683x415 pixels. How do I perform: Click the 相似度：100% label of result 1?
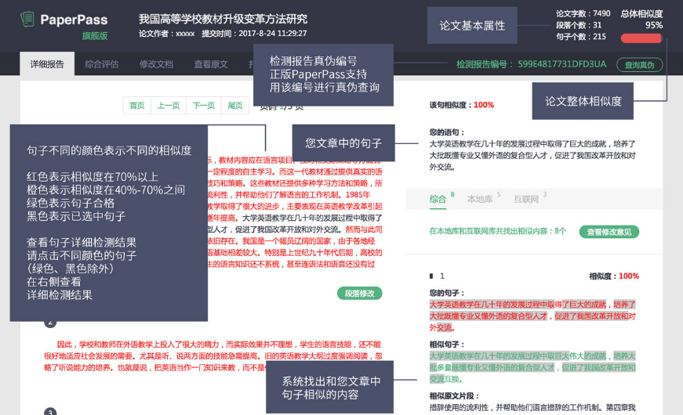614,276
